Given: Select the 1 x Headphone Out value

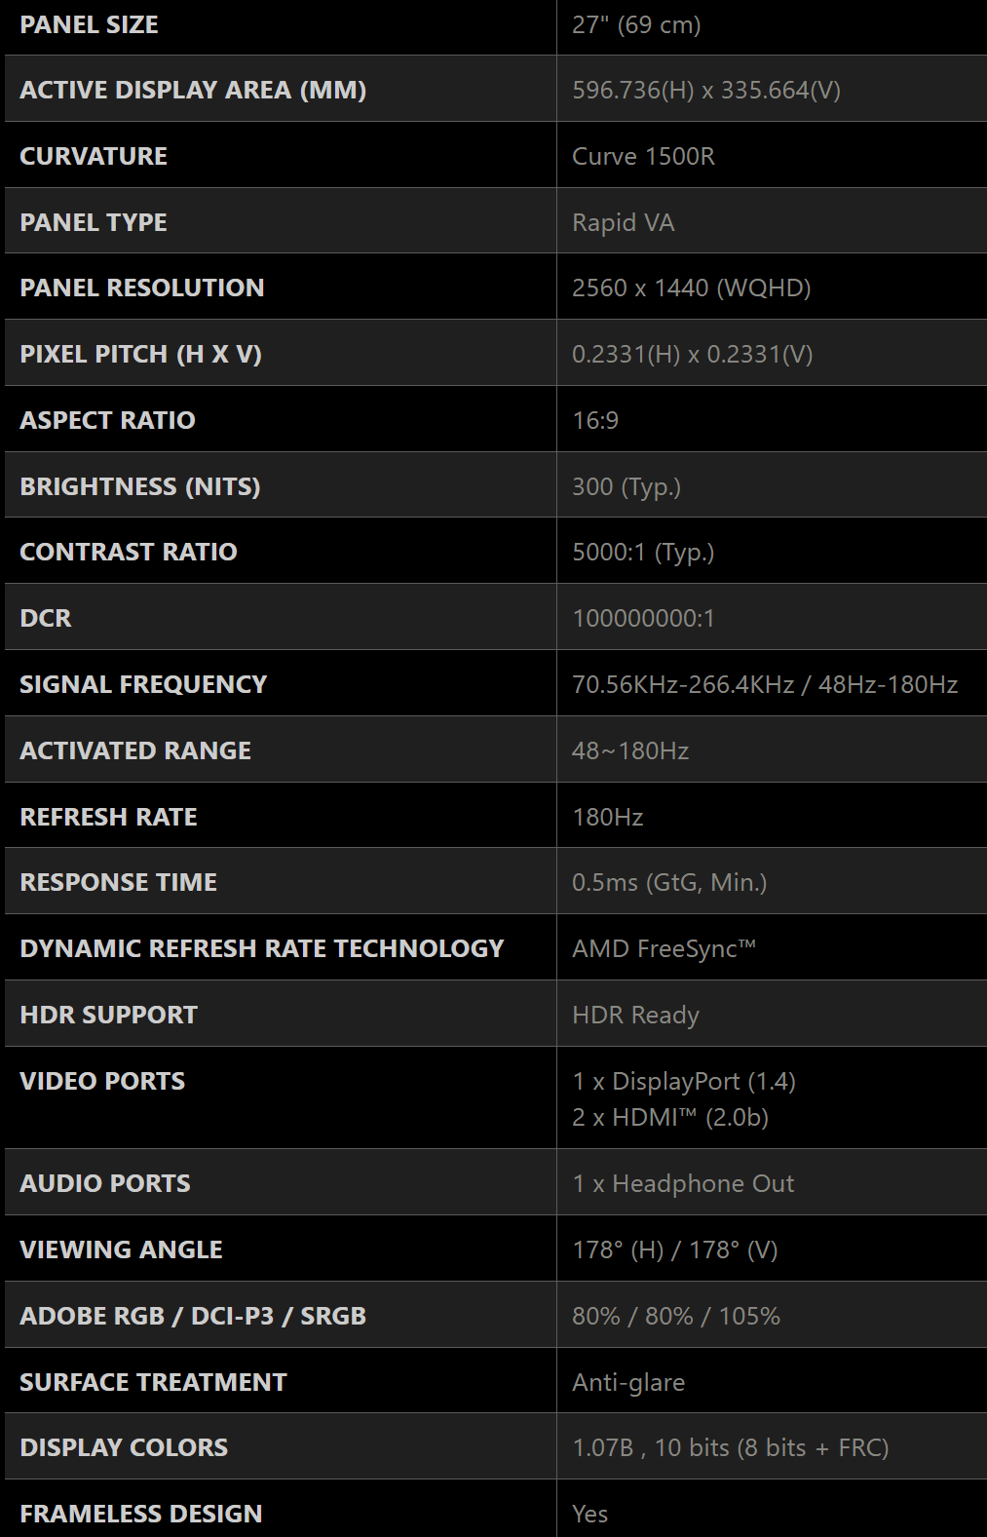Looking at the screenshot, I should 683,1183.
